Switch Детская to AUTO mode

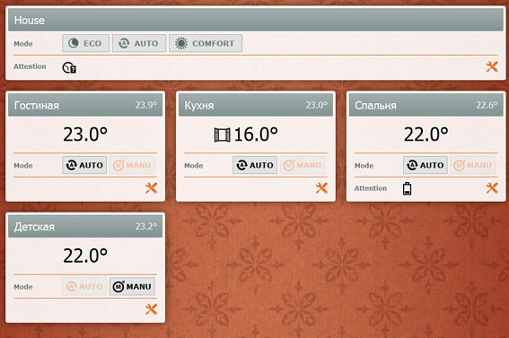[84, 287]
